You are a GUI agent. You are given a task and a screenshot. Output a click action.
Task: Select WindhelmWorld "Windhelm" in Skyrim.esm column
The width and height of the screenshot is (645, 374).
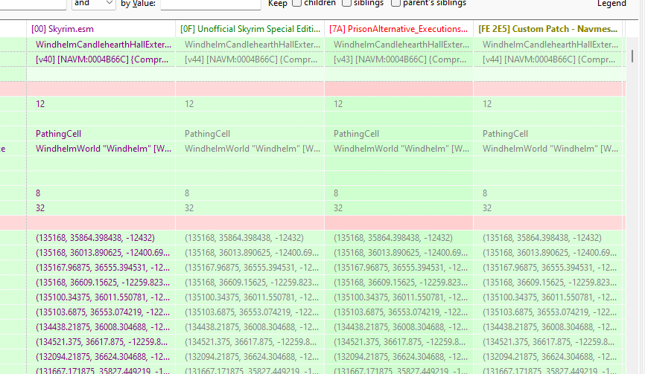(x=101, y=149)
